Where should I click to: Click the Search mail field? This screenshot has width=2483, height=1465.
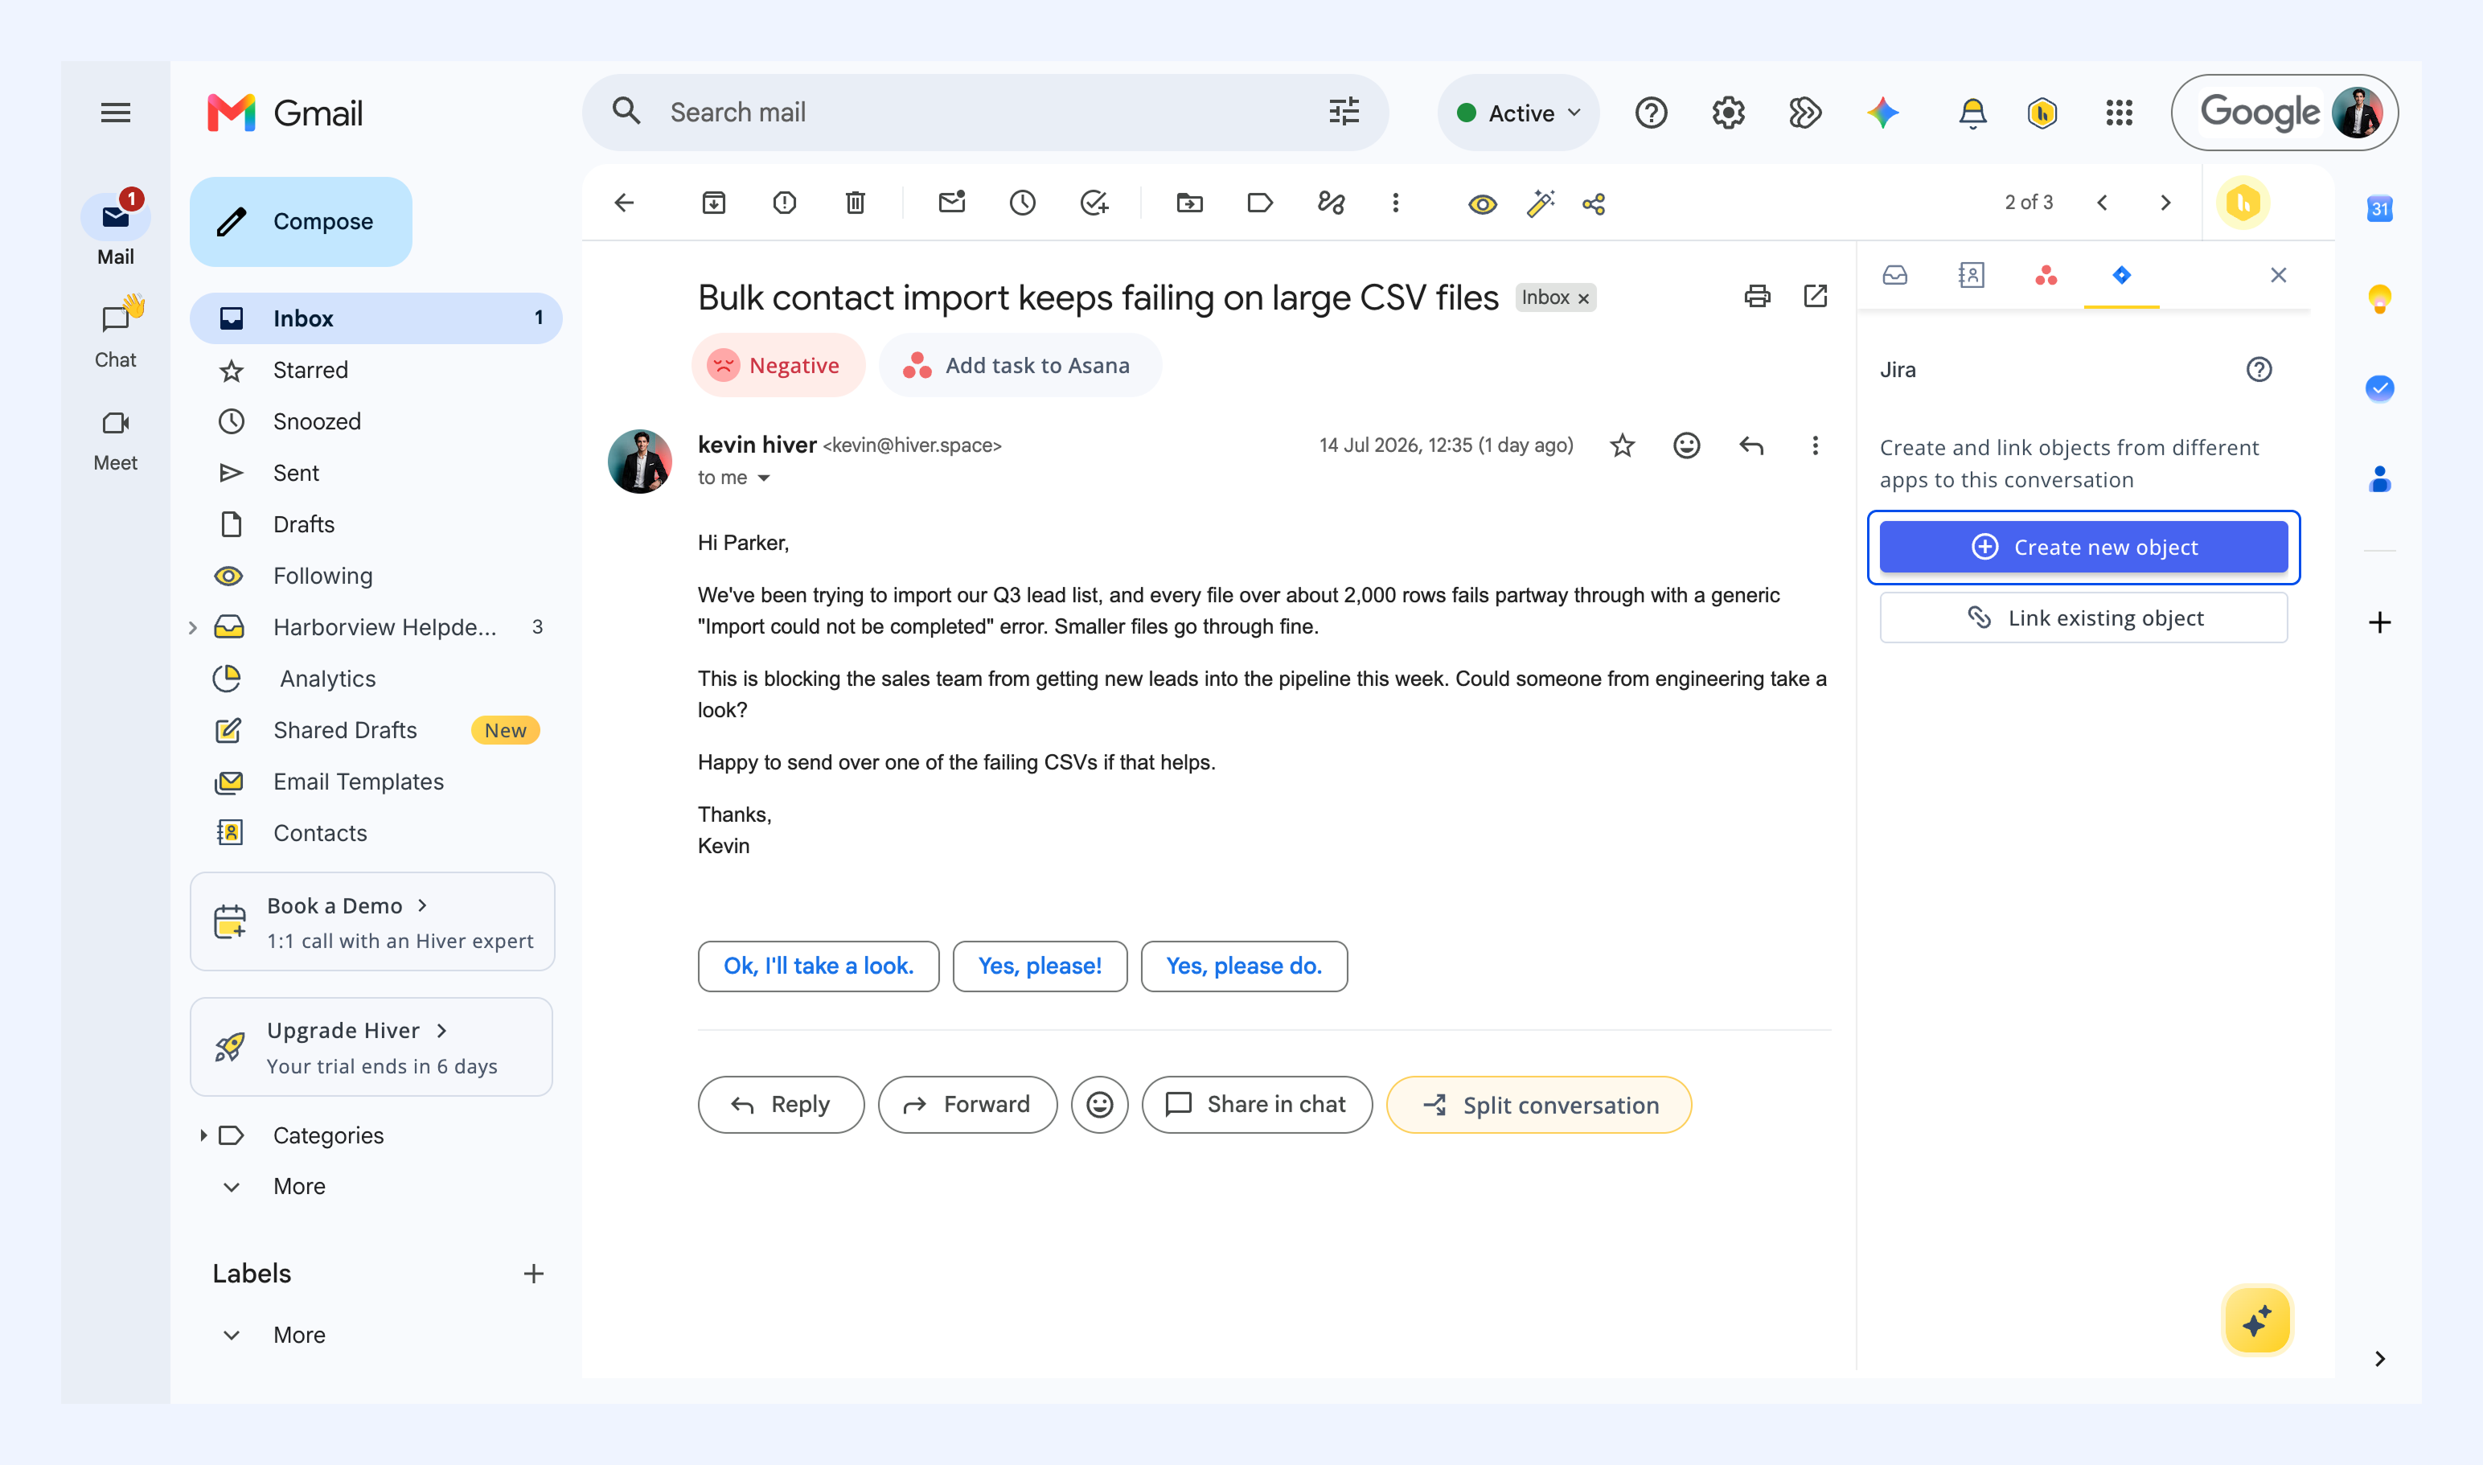985,113
